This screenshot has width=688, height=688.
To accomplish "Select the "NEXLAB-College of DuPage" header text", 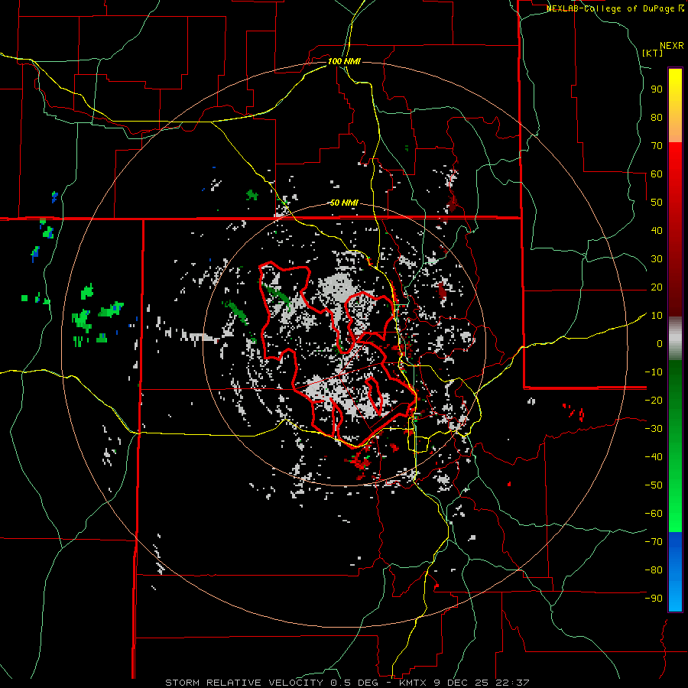I will pos(612,8).
